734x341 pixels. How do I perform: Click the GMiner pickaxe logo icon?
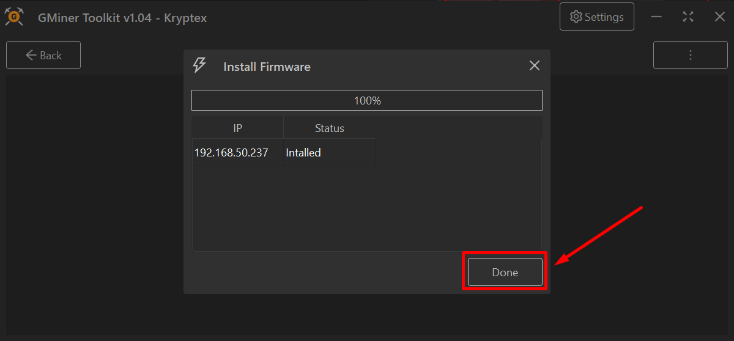coord(14,17)
